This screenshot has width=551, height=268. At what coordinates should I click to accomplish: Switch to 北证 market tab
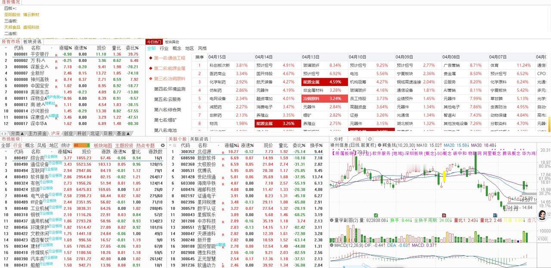click(x=95, y=133)
